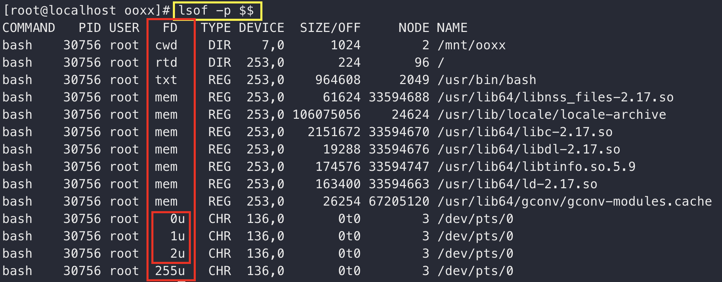Click the node number "96"
The width and height of the screenshot is (722, 282).
[422, 63]
